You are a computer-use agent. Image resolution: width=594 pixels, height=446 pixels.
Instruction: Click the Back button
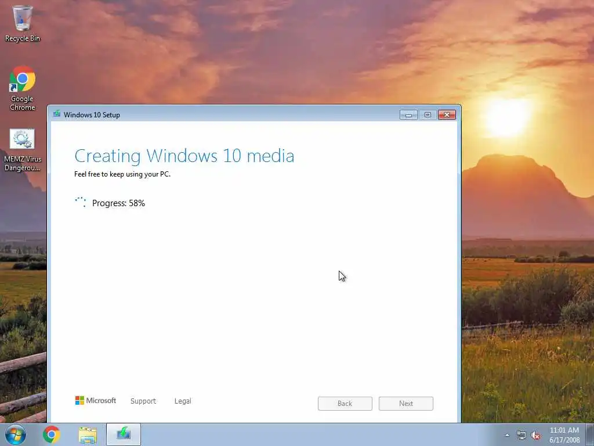coord(345,404)
